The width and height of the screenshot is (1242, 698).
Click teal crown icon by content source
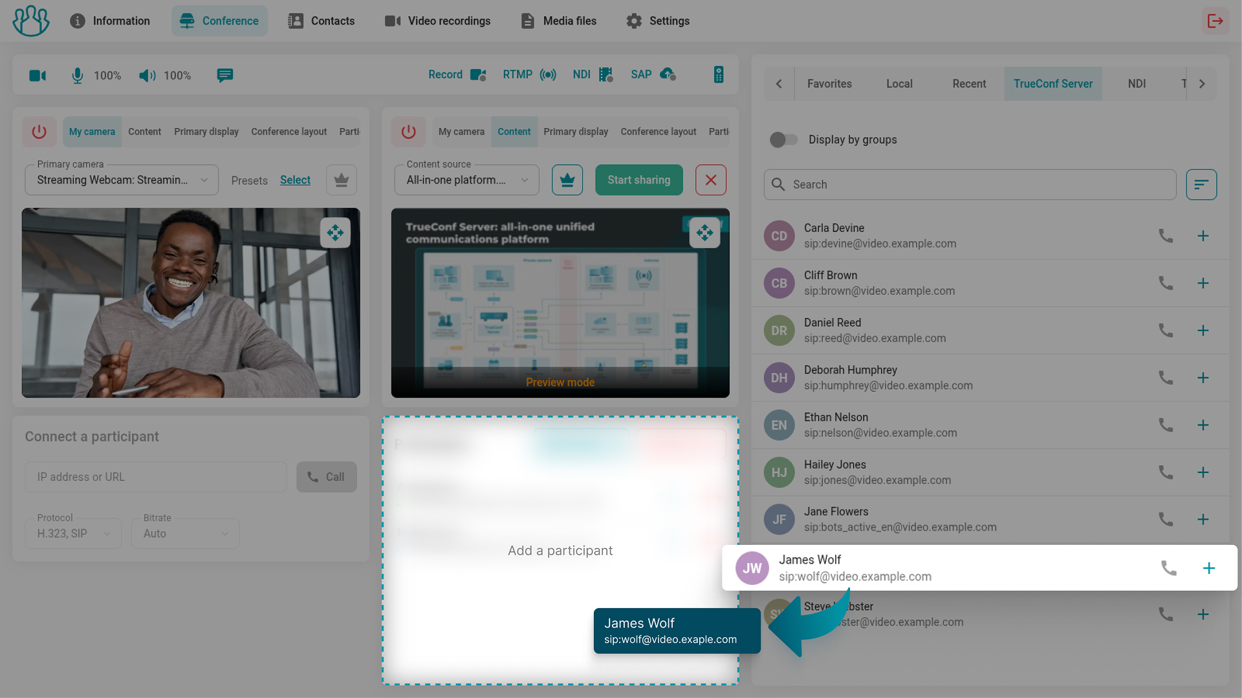567,180
